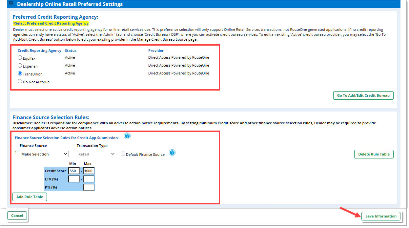Select the Experian radio button
The width and height of the screenshot is (409, 228).
tap(20, 66)
